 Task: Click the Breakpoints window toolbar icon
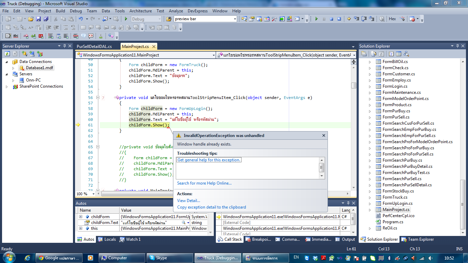tap(412, 19)
